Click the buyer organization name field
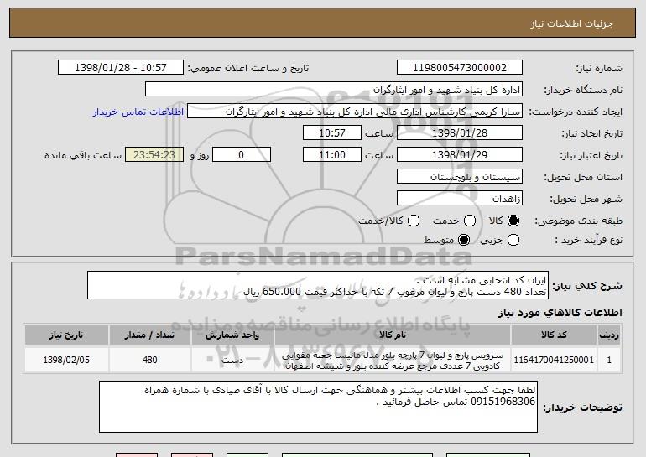 tap(334, 90)
